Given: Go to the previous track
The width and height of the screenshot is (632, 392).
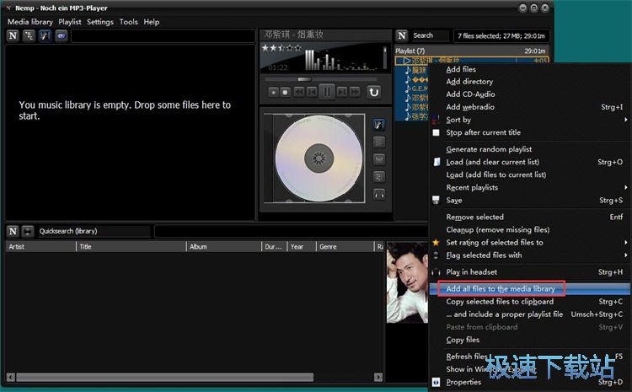Looking at the screenshot, I should click(312, 93).
